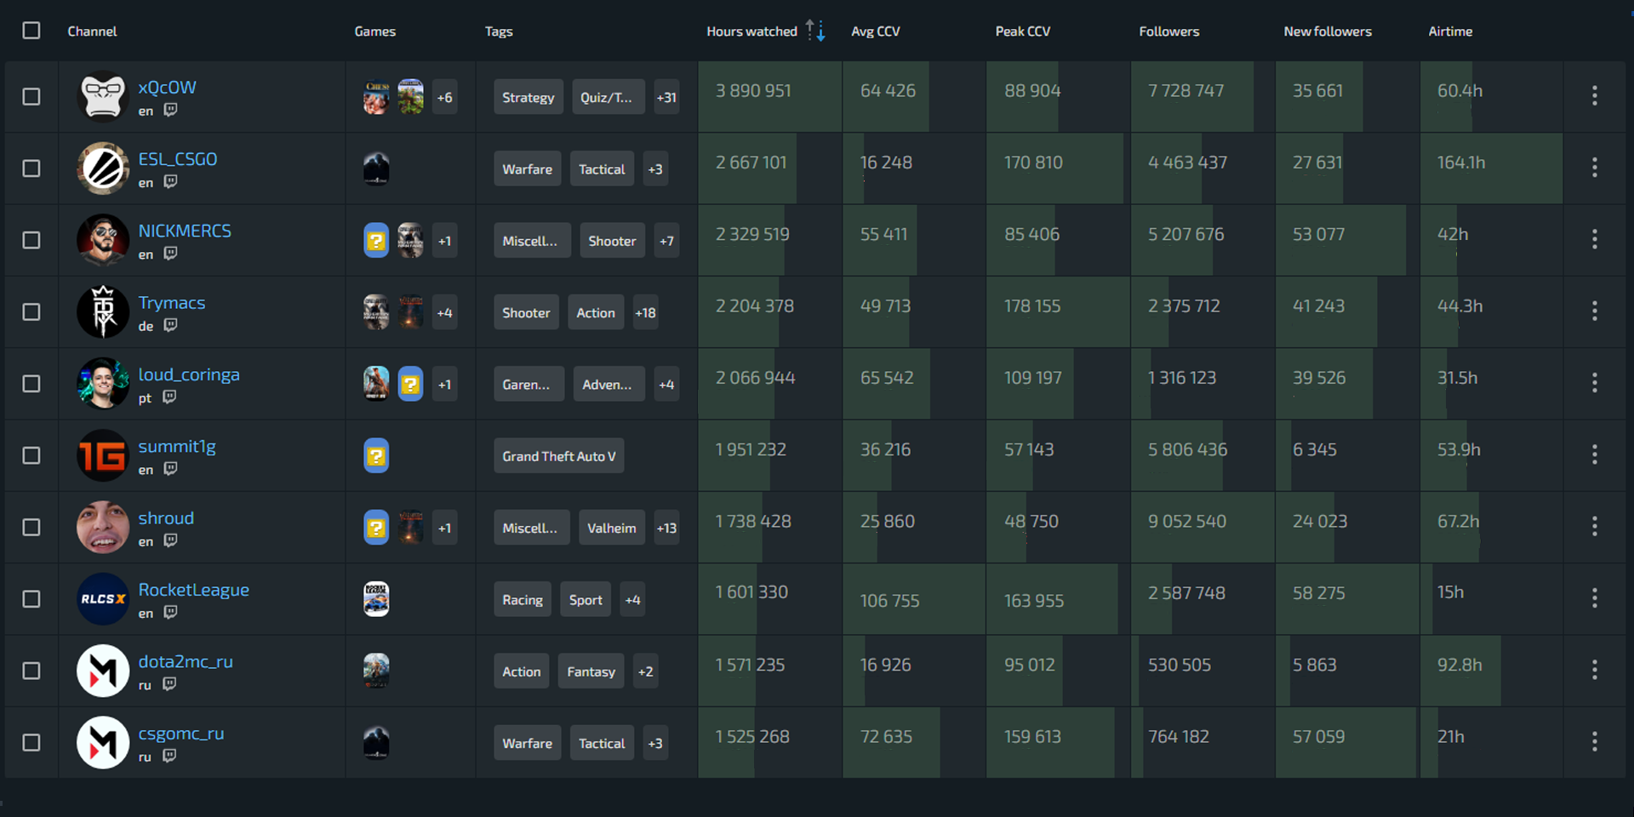Click the xQcOW gorilla avatar
This screenshot has height=817, width=1634.
tap(103, 96)
